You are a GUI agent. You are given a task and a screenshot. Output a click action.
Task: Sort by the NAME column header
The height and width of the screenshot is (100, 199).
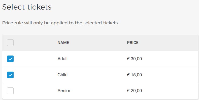pyautogui.click(x=63, y=43)
